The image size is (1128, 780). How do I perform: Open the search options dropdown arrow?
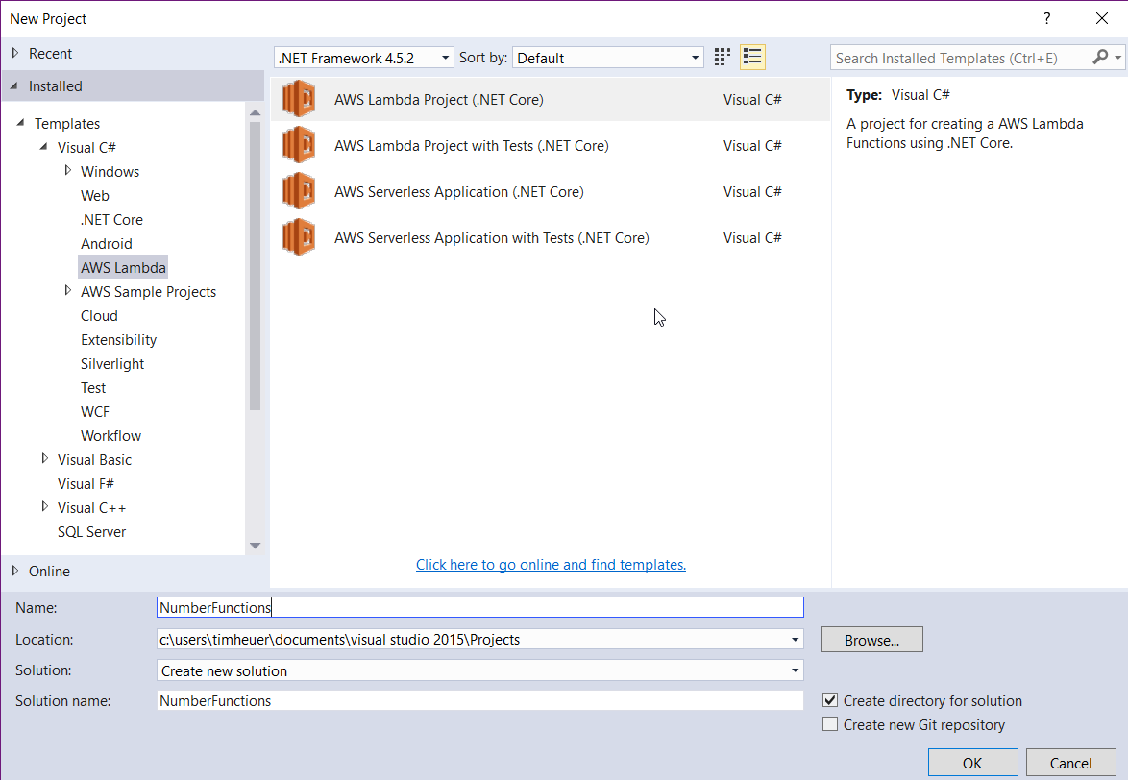[x=1118, y=57]
